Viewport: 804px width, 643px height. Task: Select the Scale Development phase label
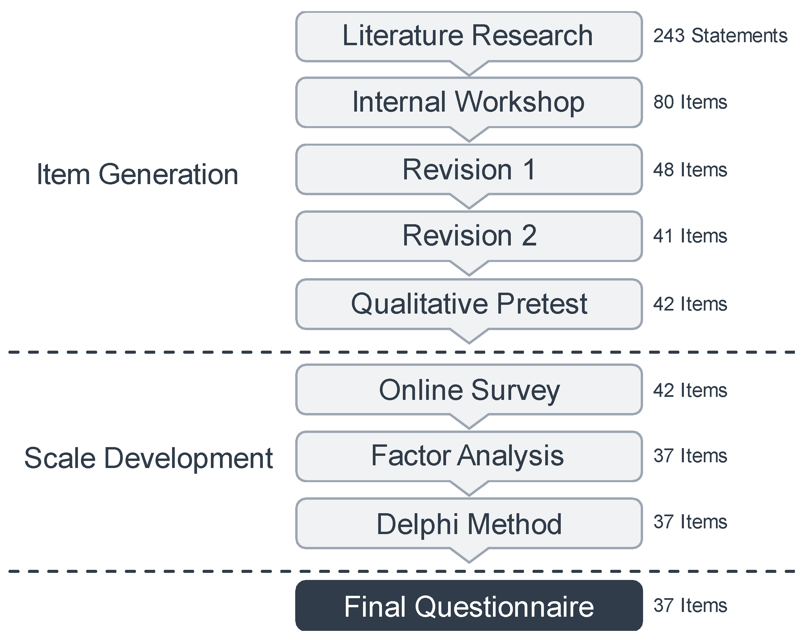click(148, 458)
